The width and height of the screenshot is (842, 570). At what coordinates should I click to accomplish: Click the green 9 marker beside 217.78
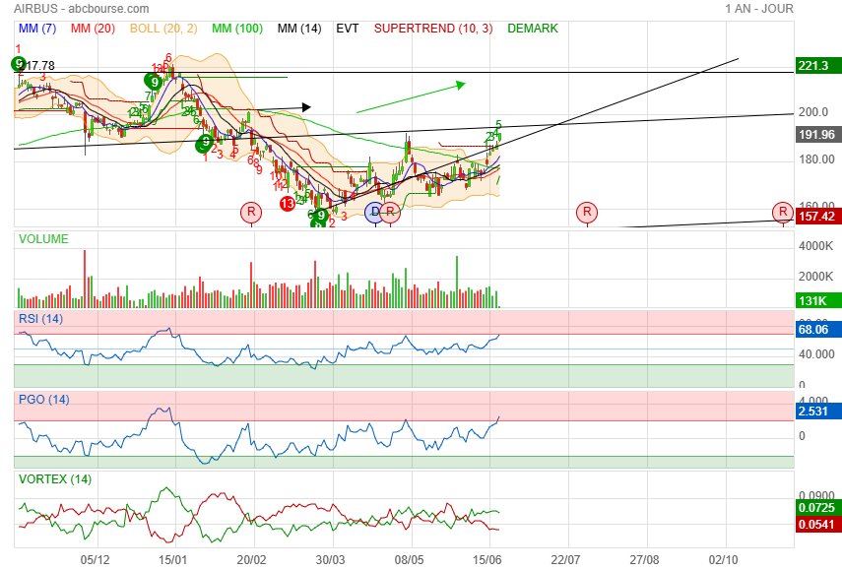tap(19, 64)
